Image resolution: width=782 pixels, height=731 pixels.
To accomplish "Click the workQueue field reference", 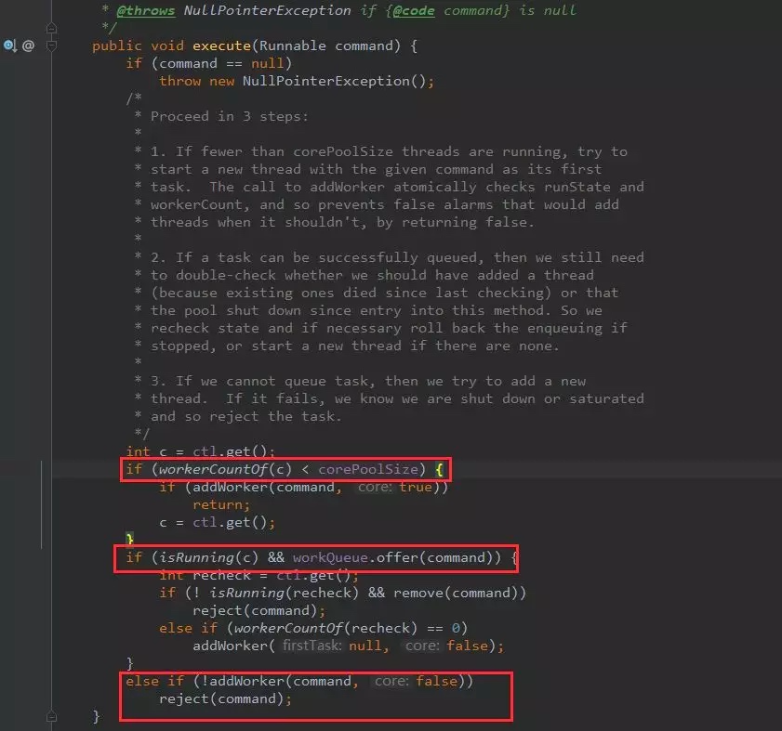I will pyautogui.click(x=330, y=557).
